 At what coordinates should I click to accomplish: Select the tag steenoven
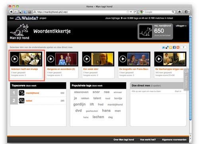(81, 92)
